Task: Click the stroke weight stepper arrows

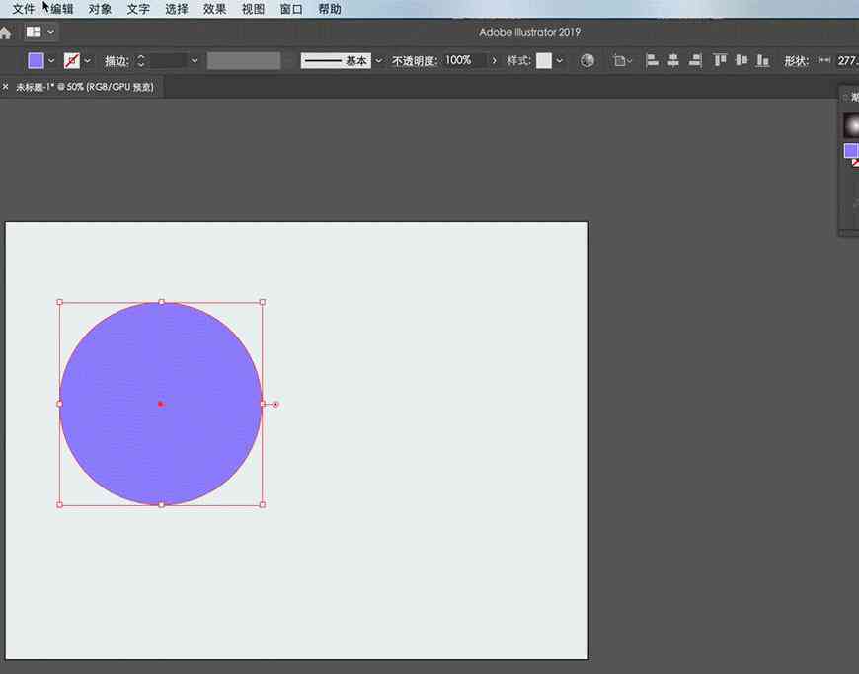Action: point(141,61)
